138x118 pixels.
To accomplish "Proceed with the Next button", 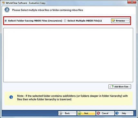I will tap(86, 113).
